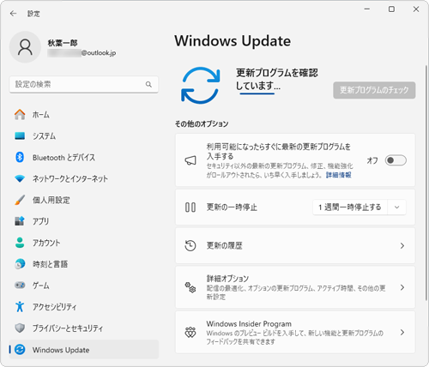429x367 pixels.
Task: Click the outlook.jp email address
Action: (x=82, y=53)
